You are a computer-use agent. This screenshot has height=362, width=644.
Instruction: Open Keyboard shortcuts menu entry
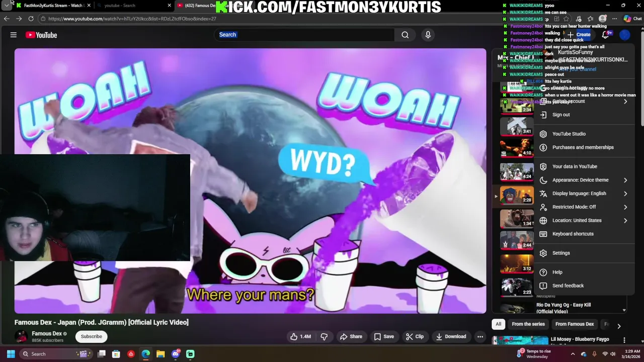click(x=584, y=234)
